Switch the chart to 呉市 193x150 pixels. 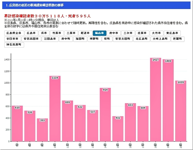click(x=44, y=33)
